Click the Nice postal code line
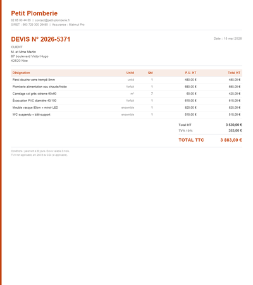 [19, 61]
